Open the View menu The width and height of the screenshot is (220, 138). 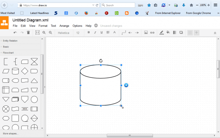(x=32, y=26)
